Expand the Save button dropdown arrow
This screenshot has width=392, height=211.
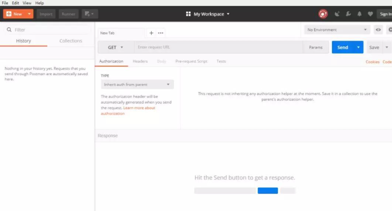[x=387, y=47]
